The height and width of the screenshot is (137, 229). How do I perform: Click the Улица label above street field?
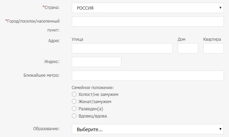coord(77,39)
